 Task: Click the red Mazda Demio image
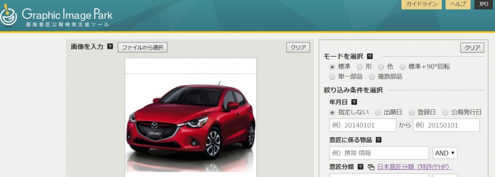pyautogui.click(x=190, y=123)
